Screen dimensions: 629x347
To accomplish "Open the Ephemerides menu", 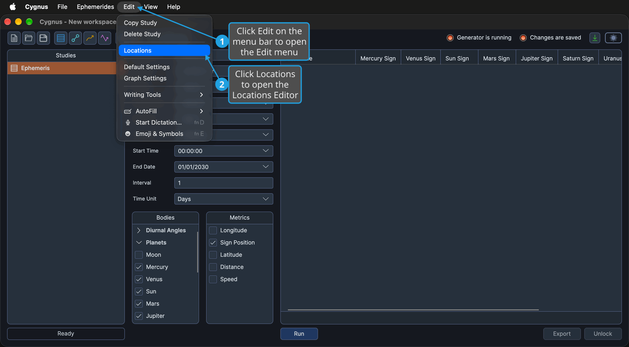I will pyautogui.click(x=95, y=7).
